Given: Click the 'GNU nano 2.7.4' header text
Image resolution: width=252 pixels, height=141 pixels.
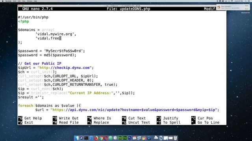Looking at the screenshot, I should (x=37, y=9).
